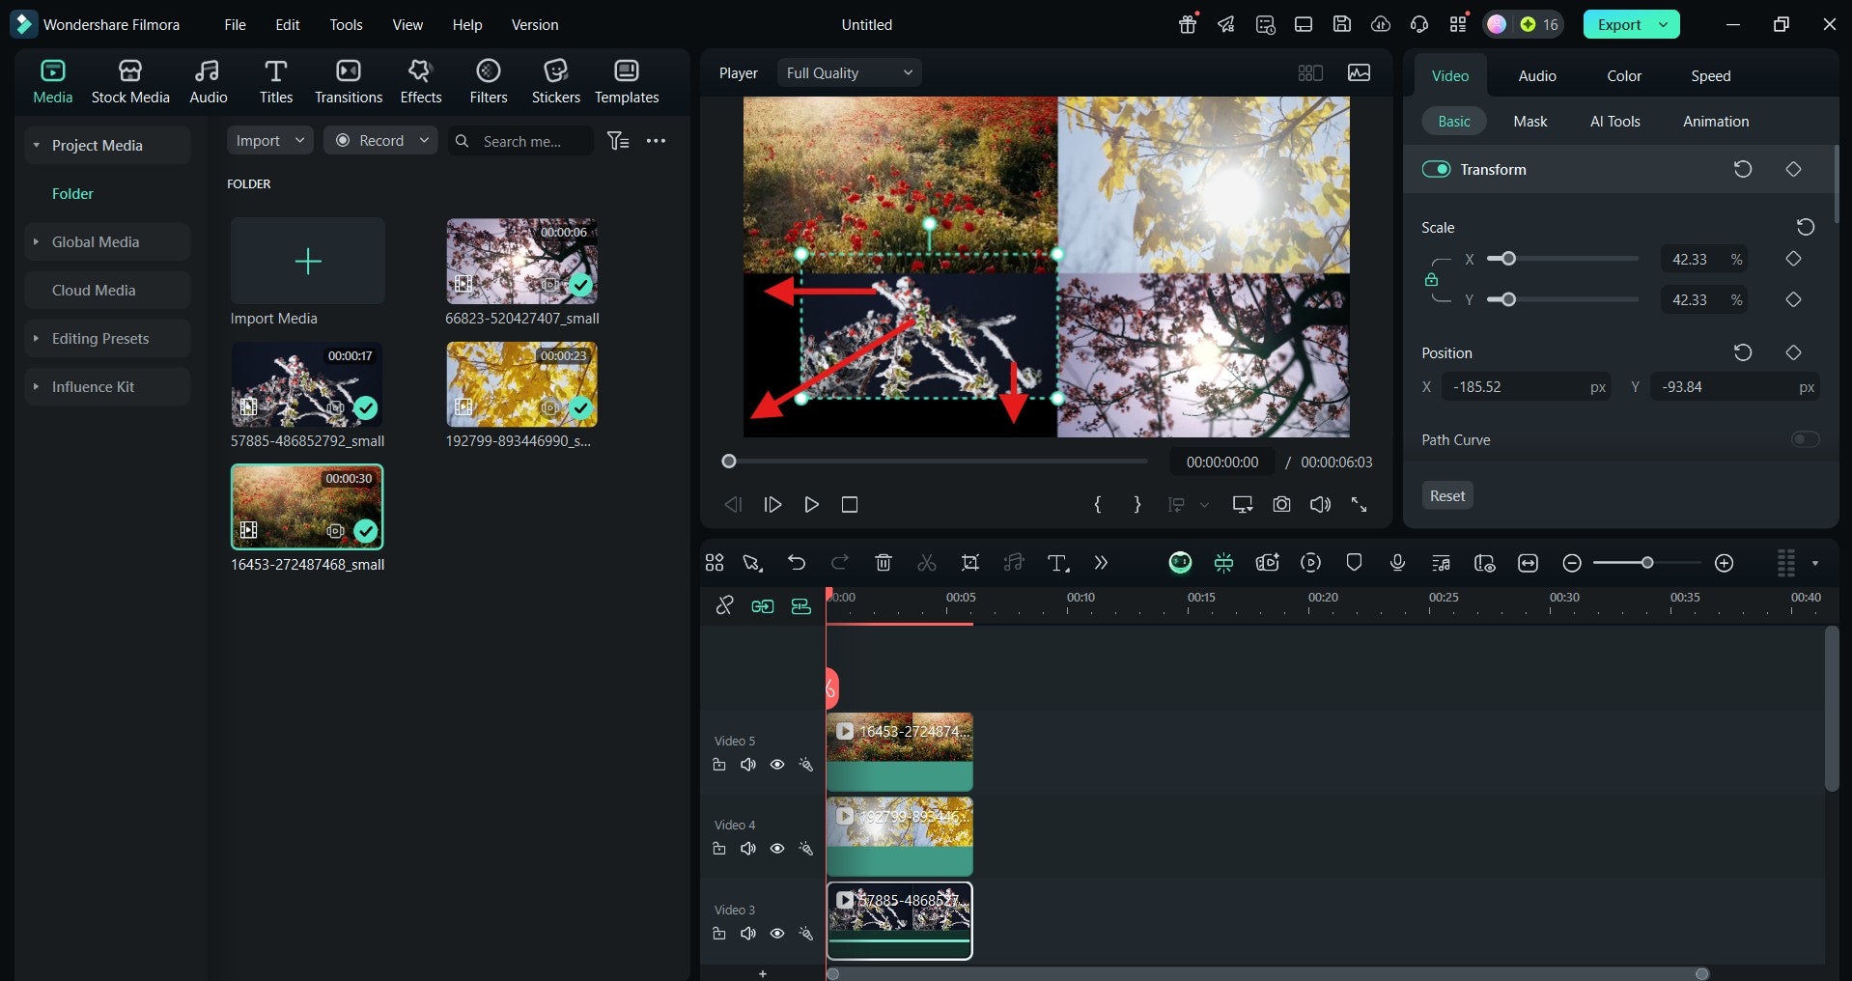Click the Undo arrow in timeline toolbar

tap(797, 563)
